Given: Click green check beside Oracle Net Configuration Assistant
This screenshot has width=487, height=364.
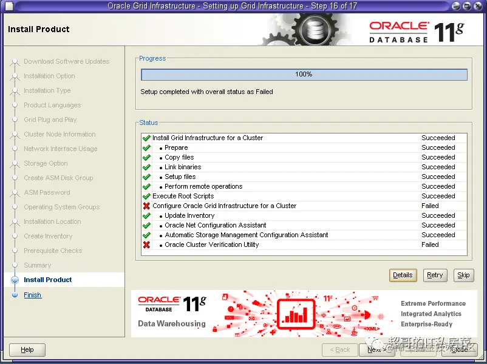Looking at the screenshot, I should pyautogui.click(x=146, y=225).
